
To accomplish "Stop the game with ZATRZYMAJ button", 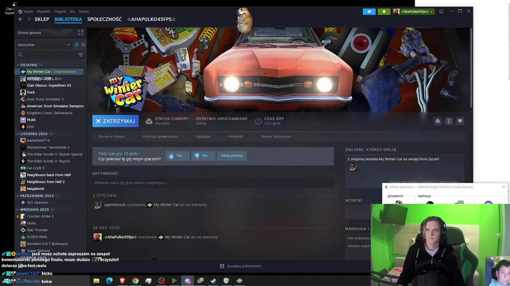I will tap(116, 121).
